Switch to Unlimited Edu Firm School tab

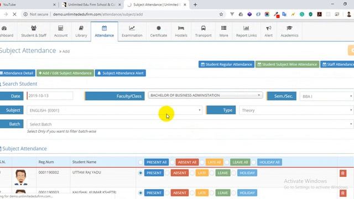click(x=91, y=5)
